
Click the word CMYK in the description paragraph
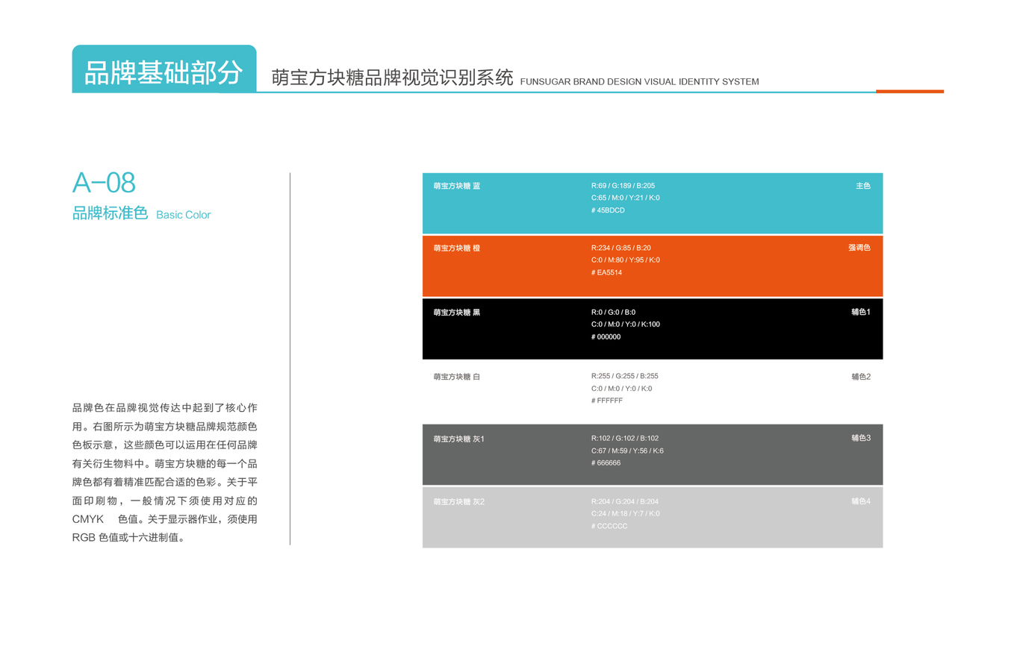pos(87,519)
